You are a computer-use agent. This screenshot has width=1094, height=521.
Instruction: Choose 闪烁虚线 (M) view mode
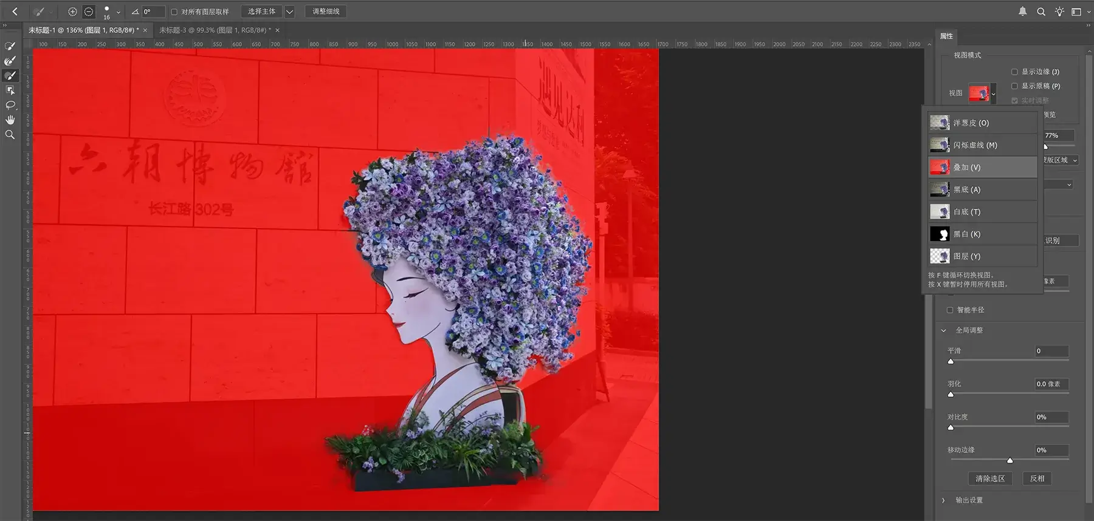pos(982,145)
